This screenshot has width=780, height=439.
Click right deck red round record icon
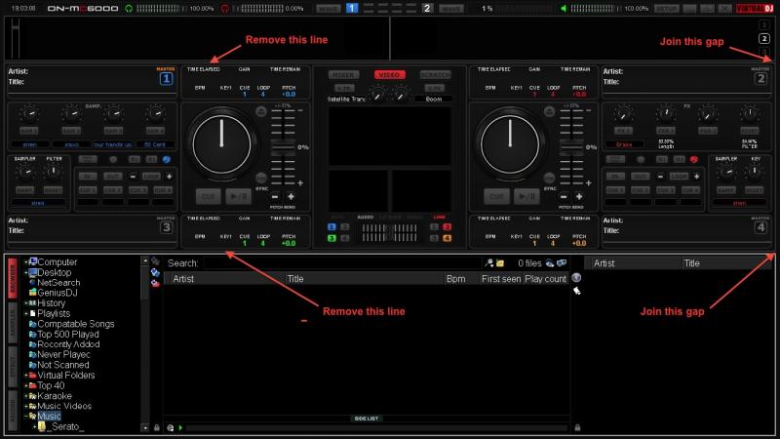pyautogui.click(x=694, y=159)
